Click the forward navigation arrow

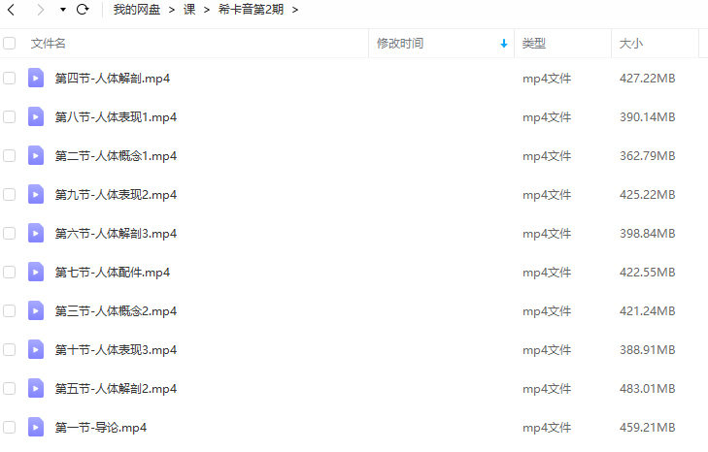point(40,10)
